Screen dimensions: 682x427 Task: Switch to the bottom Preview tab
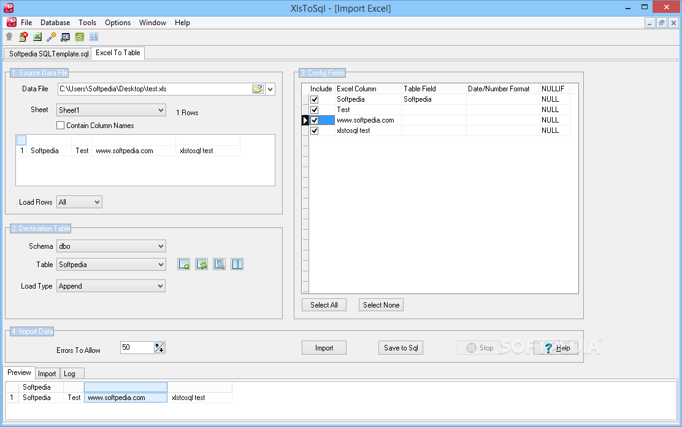pos(19,372)
